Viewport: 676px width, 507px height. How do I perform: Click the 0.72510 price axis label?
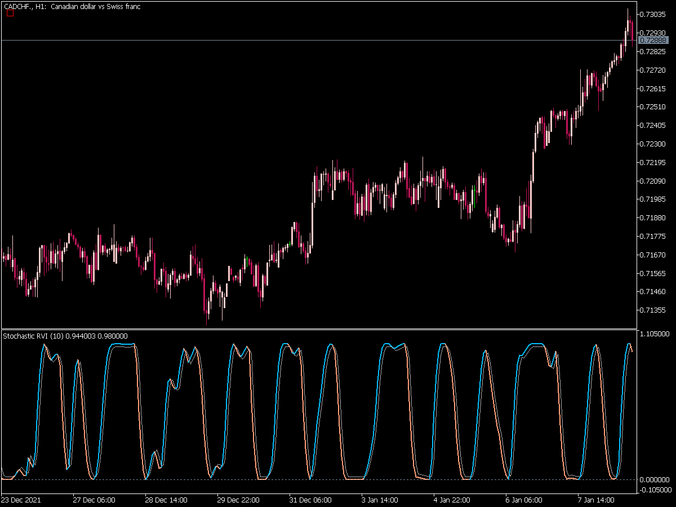[654, 107]
